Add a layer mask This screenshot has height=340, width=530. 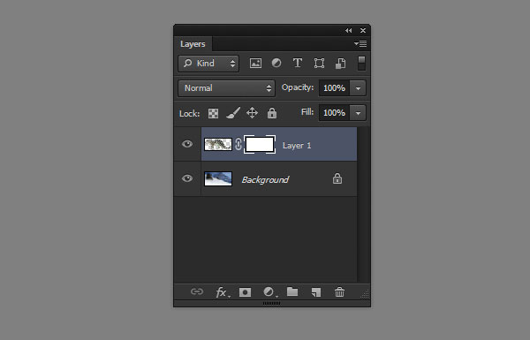(245, 292)
